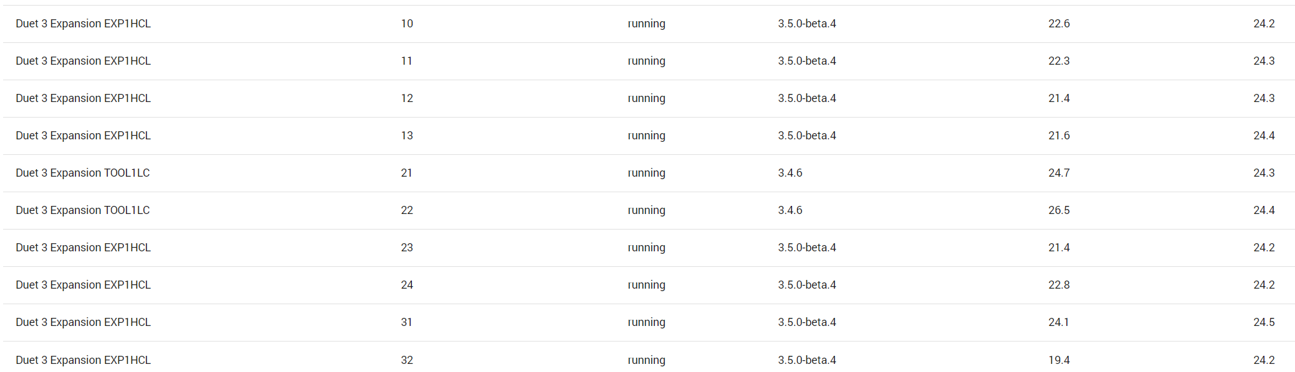Screen dimensions: 1295x372
Task: Click the TOOL1LC row with address 22
Action: pyautogui.click(x=649, y=210)
